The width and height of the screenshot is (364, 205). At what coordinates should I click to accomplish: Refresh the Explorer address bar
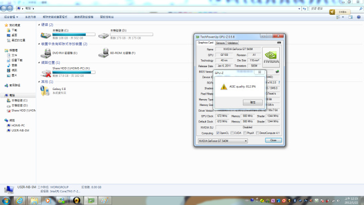[x=304, y=9]
